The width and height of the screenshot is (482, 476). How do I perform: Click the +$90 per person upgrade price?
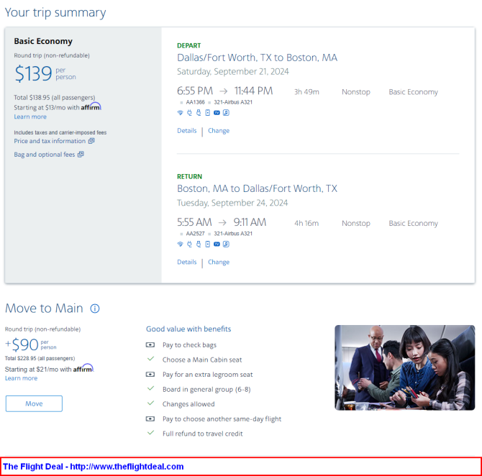coord(31,345)
